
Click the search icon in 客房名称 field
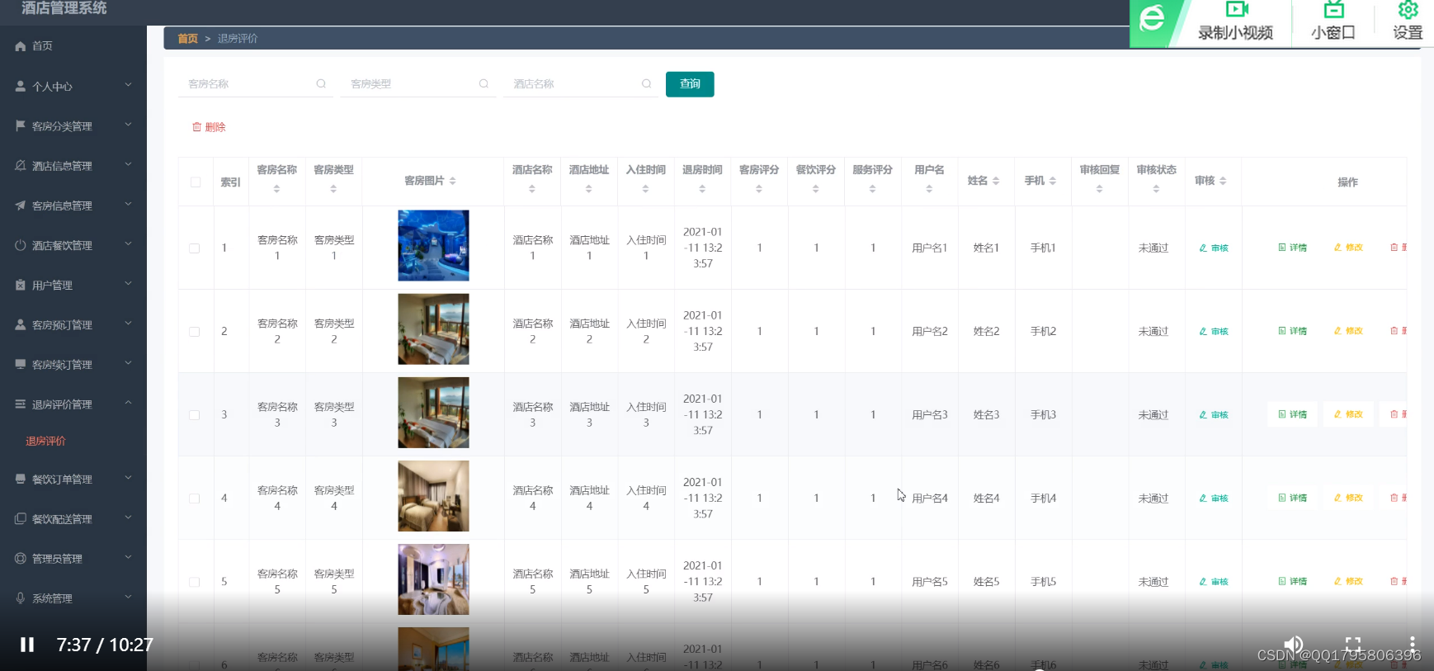[321, 83]
